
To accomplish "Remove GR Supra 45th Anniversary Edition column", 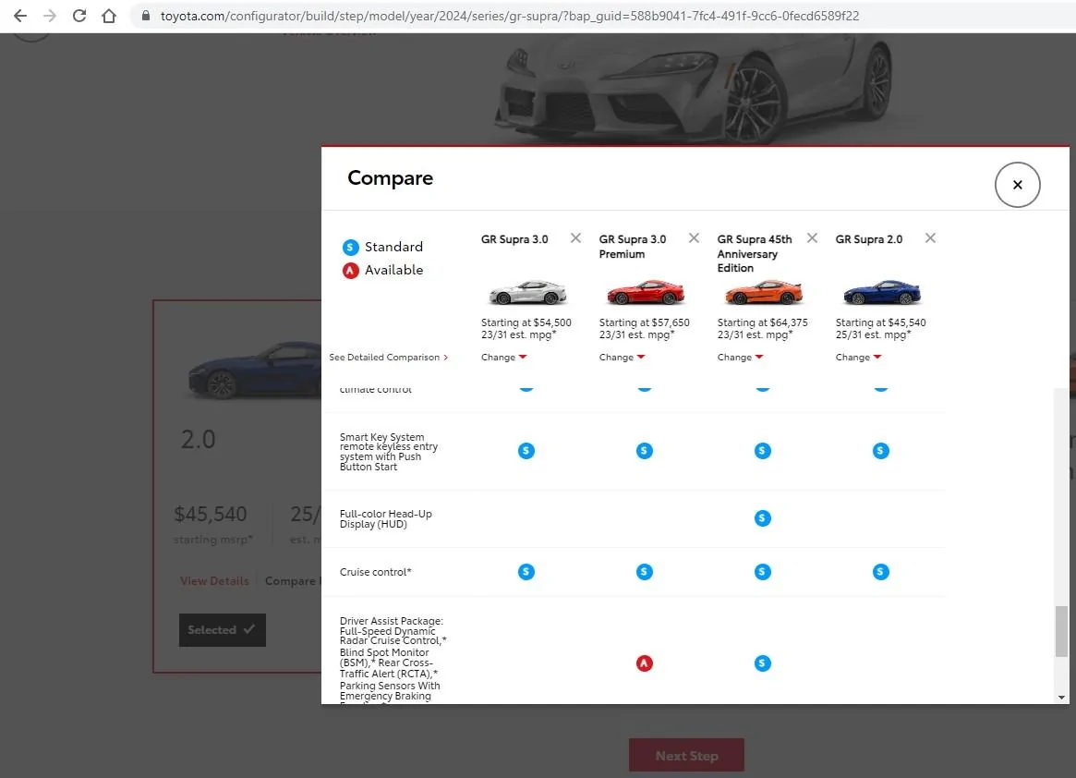I will (812, 238).
